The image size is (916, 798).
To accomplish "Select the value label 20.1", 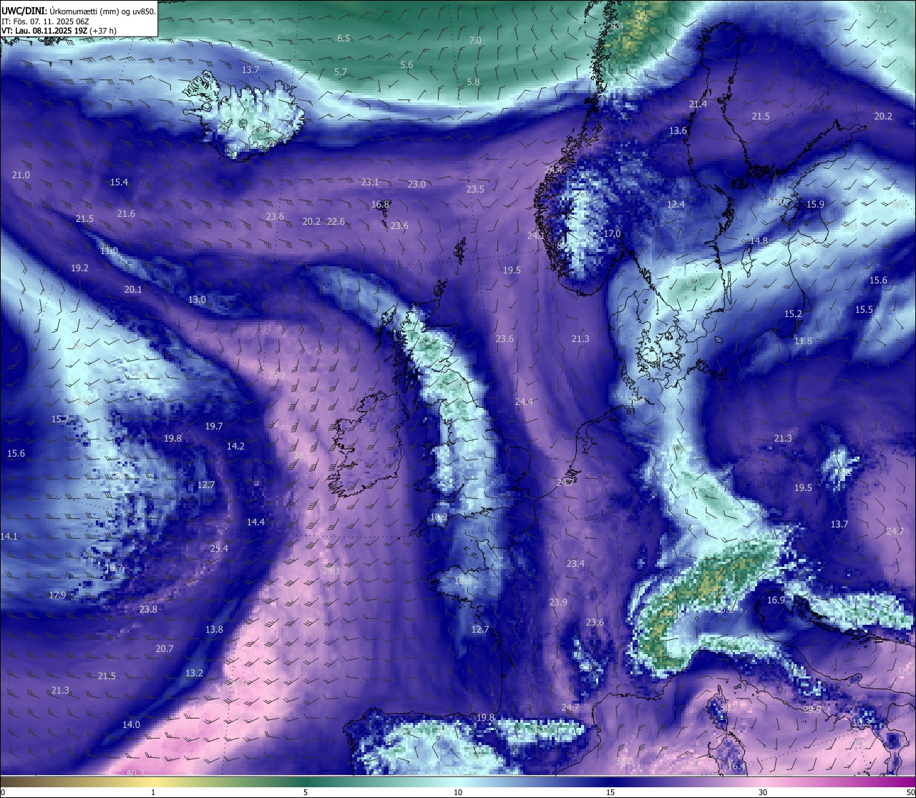I will coord(133,290).
